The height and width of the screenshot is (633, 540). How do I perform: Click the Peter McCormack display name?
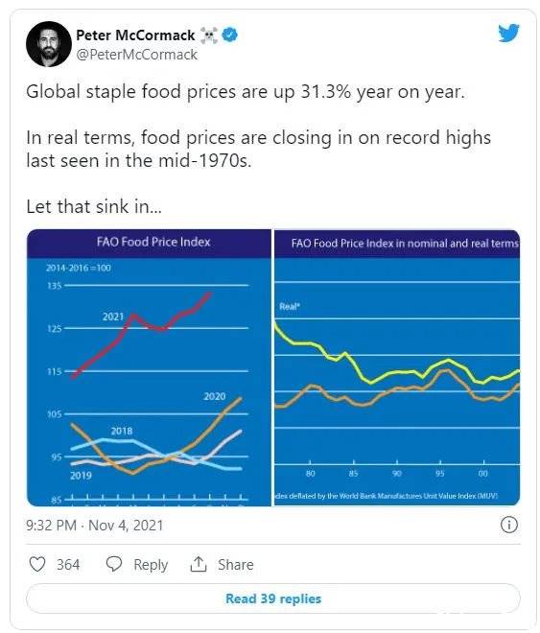tap(135, 35)
